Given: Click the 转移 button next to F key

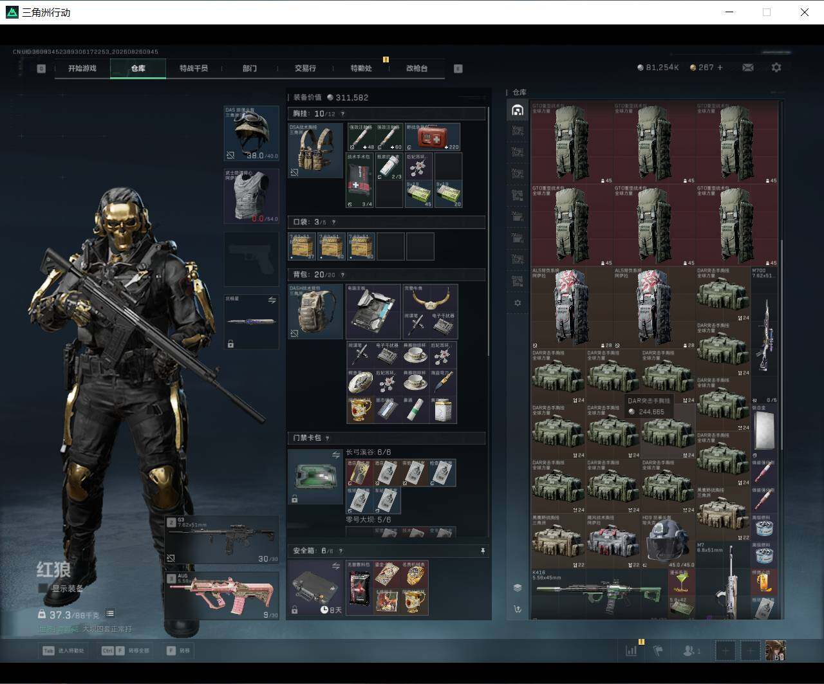Looking at the screenshot, I should 178,651.
